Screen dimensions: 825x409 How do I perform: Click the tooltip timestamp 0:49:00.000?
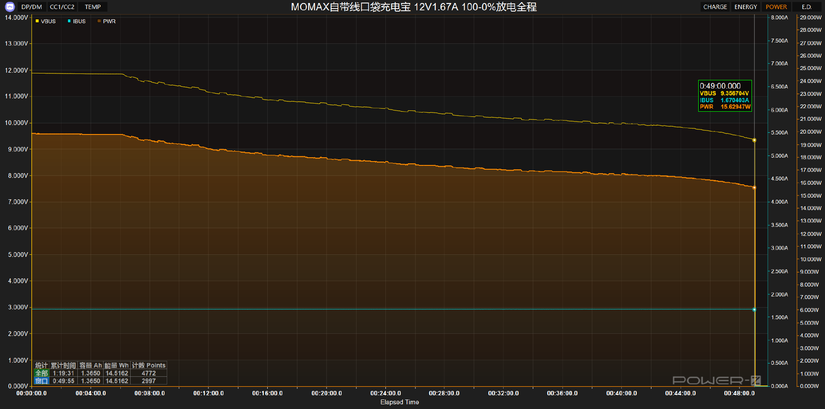point(720,86)
